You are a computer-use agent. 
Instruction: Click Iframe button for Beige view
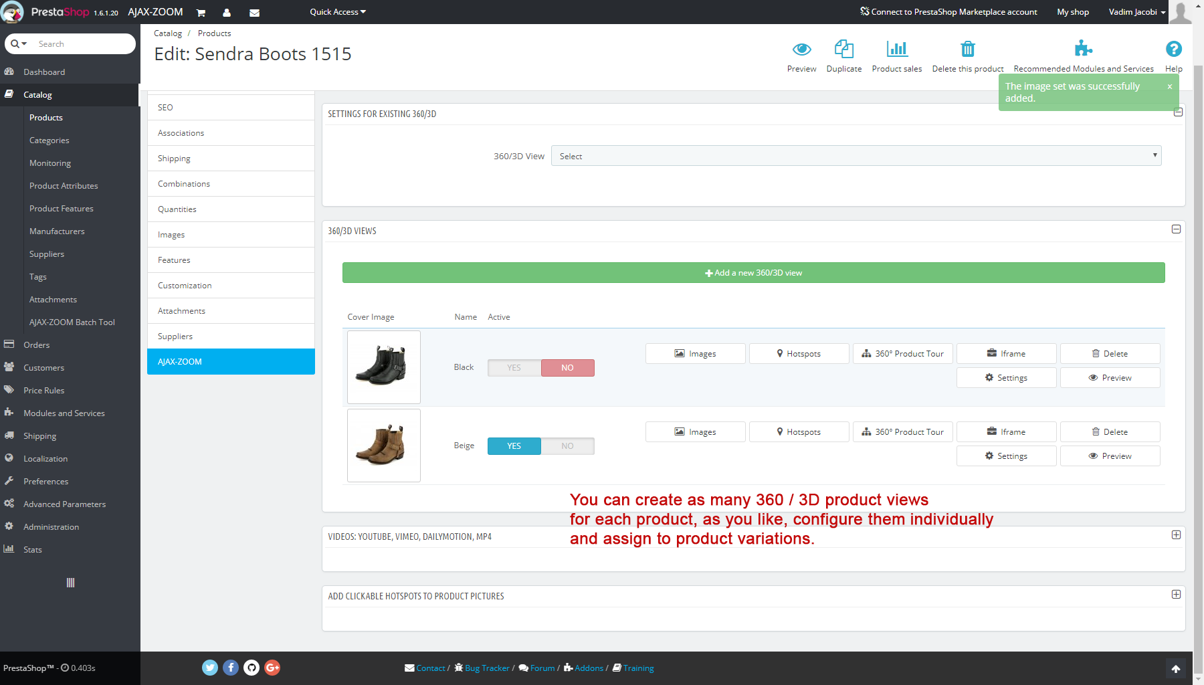[x=1006, y=432]
